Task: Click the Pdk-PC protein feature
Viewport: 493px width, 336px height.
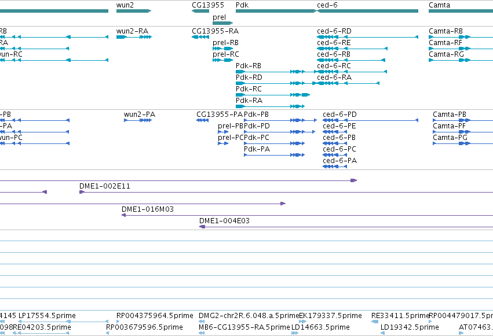Action: pos(275,143)
